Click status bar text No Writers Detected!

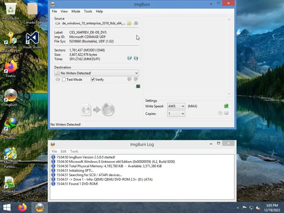click(x=65, y=125)
